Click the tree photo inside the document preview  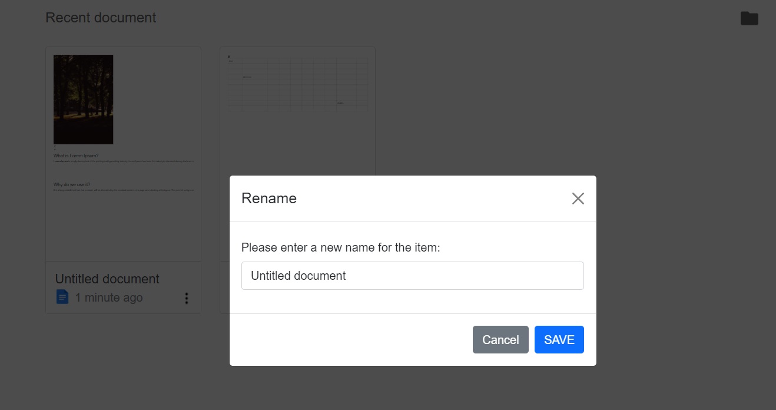[x=83, y=99]
